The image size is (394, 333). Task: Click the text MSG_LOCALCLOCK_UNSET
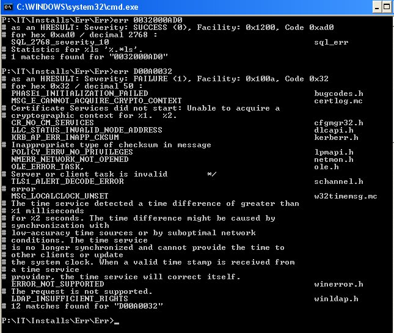[60, 196]
